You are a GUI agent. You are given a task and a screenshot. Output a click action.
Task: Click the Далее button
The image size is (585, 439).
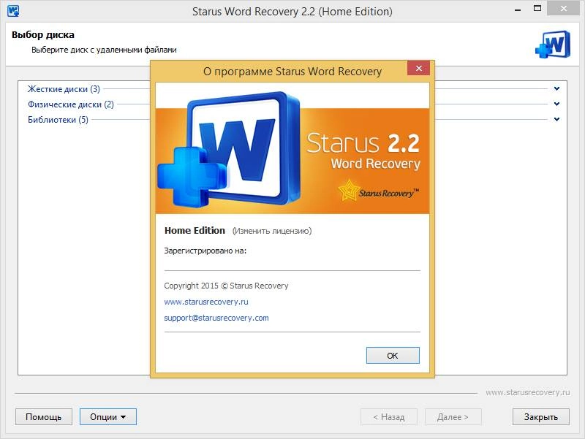[453, 416]
